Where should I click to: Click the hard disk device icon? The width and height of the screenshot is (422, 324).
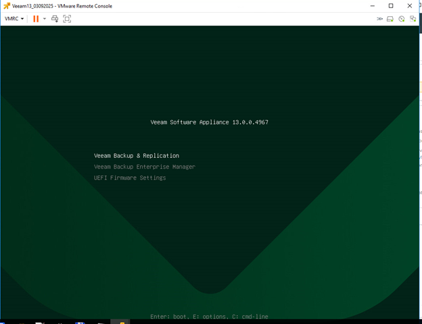point(390,19)
